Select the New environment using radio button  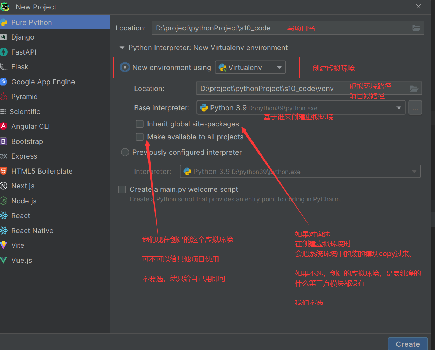click(x=125, y=67)
